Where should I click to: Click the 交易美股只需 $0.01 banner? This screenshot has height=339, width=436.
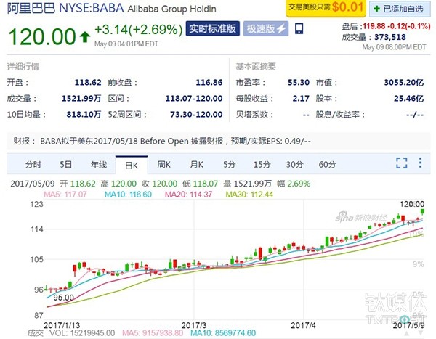326,9
